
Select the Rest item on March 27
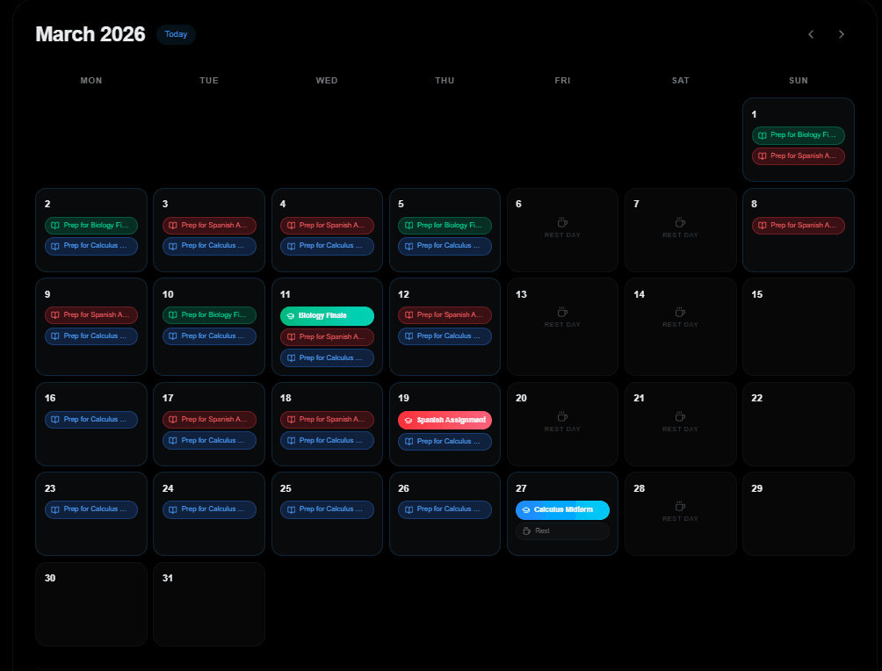click(x=562, y=531)
